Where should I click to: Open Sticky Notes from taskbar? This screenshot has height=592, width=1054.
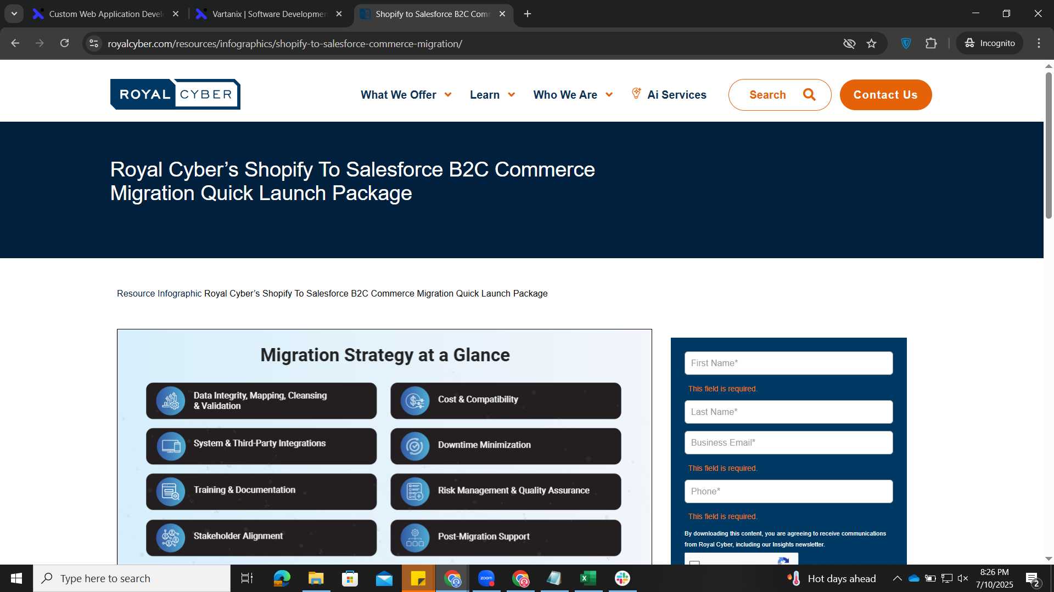pos(418,578)
